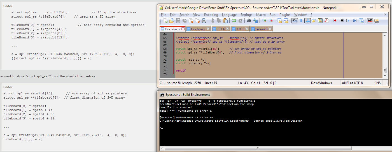Click the New file toolbar icon
This screenshot has width=392, height=152.
point(165,21)
